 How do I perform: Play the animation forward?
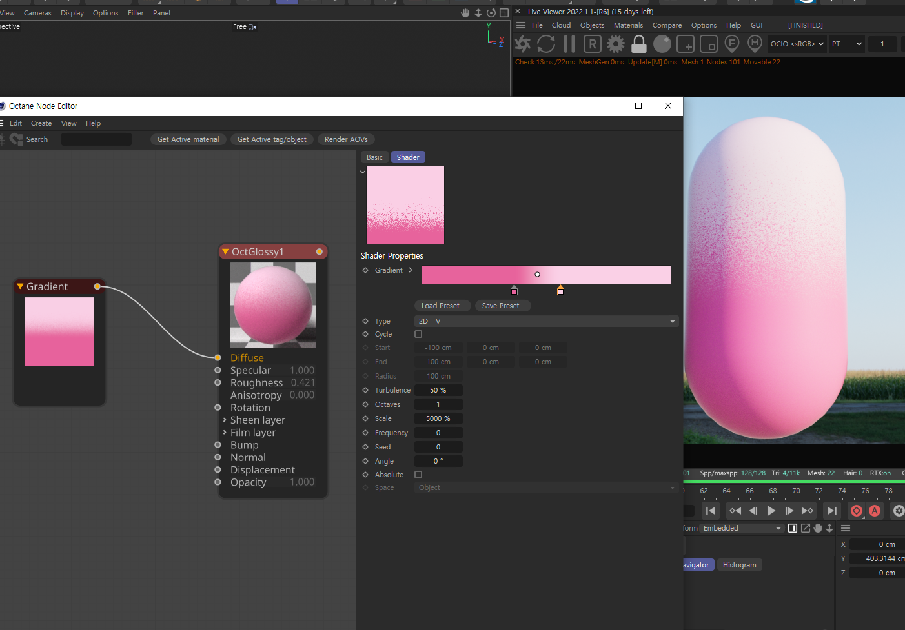771,511
